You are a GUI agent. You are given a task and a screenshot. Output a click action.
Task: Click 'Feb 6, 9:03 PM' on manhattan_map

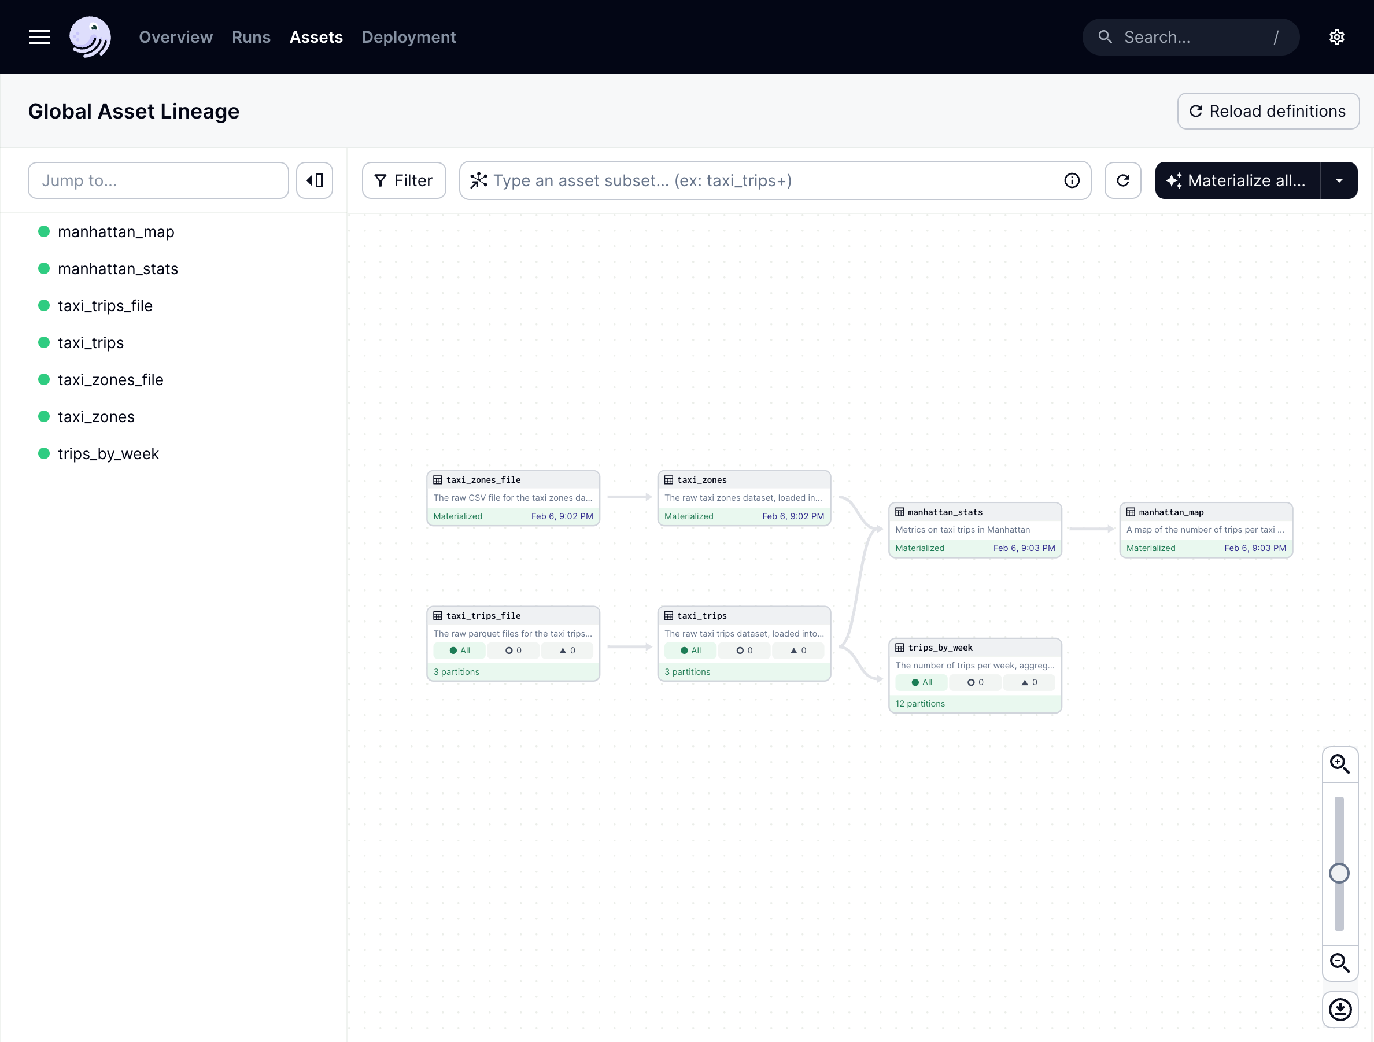pos(1255,548)
